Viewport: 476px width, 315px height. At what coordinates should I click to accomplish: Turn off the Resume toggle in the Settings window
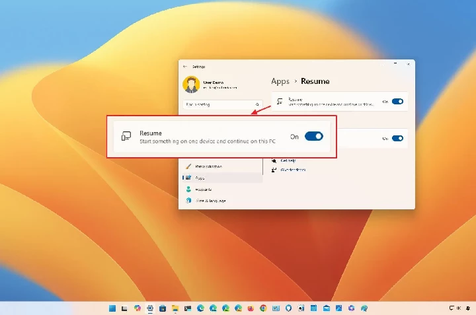pos(397,102)
